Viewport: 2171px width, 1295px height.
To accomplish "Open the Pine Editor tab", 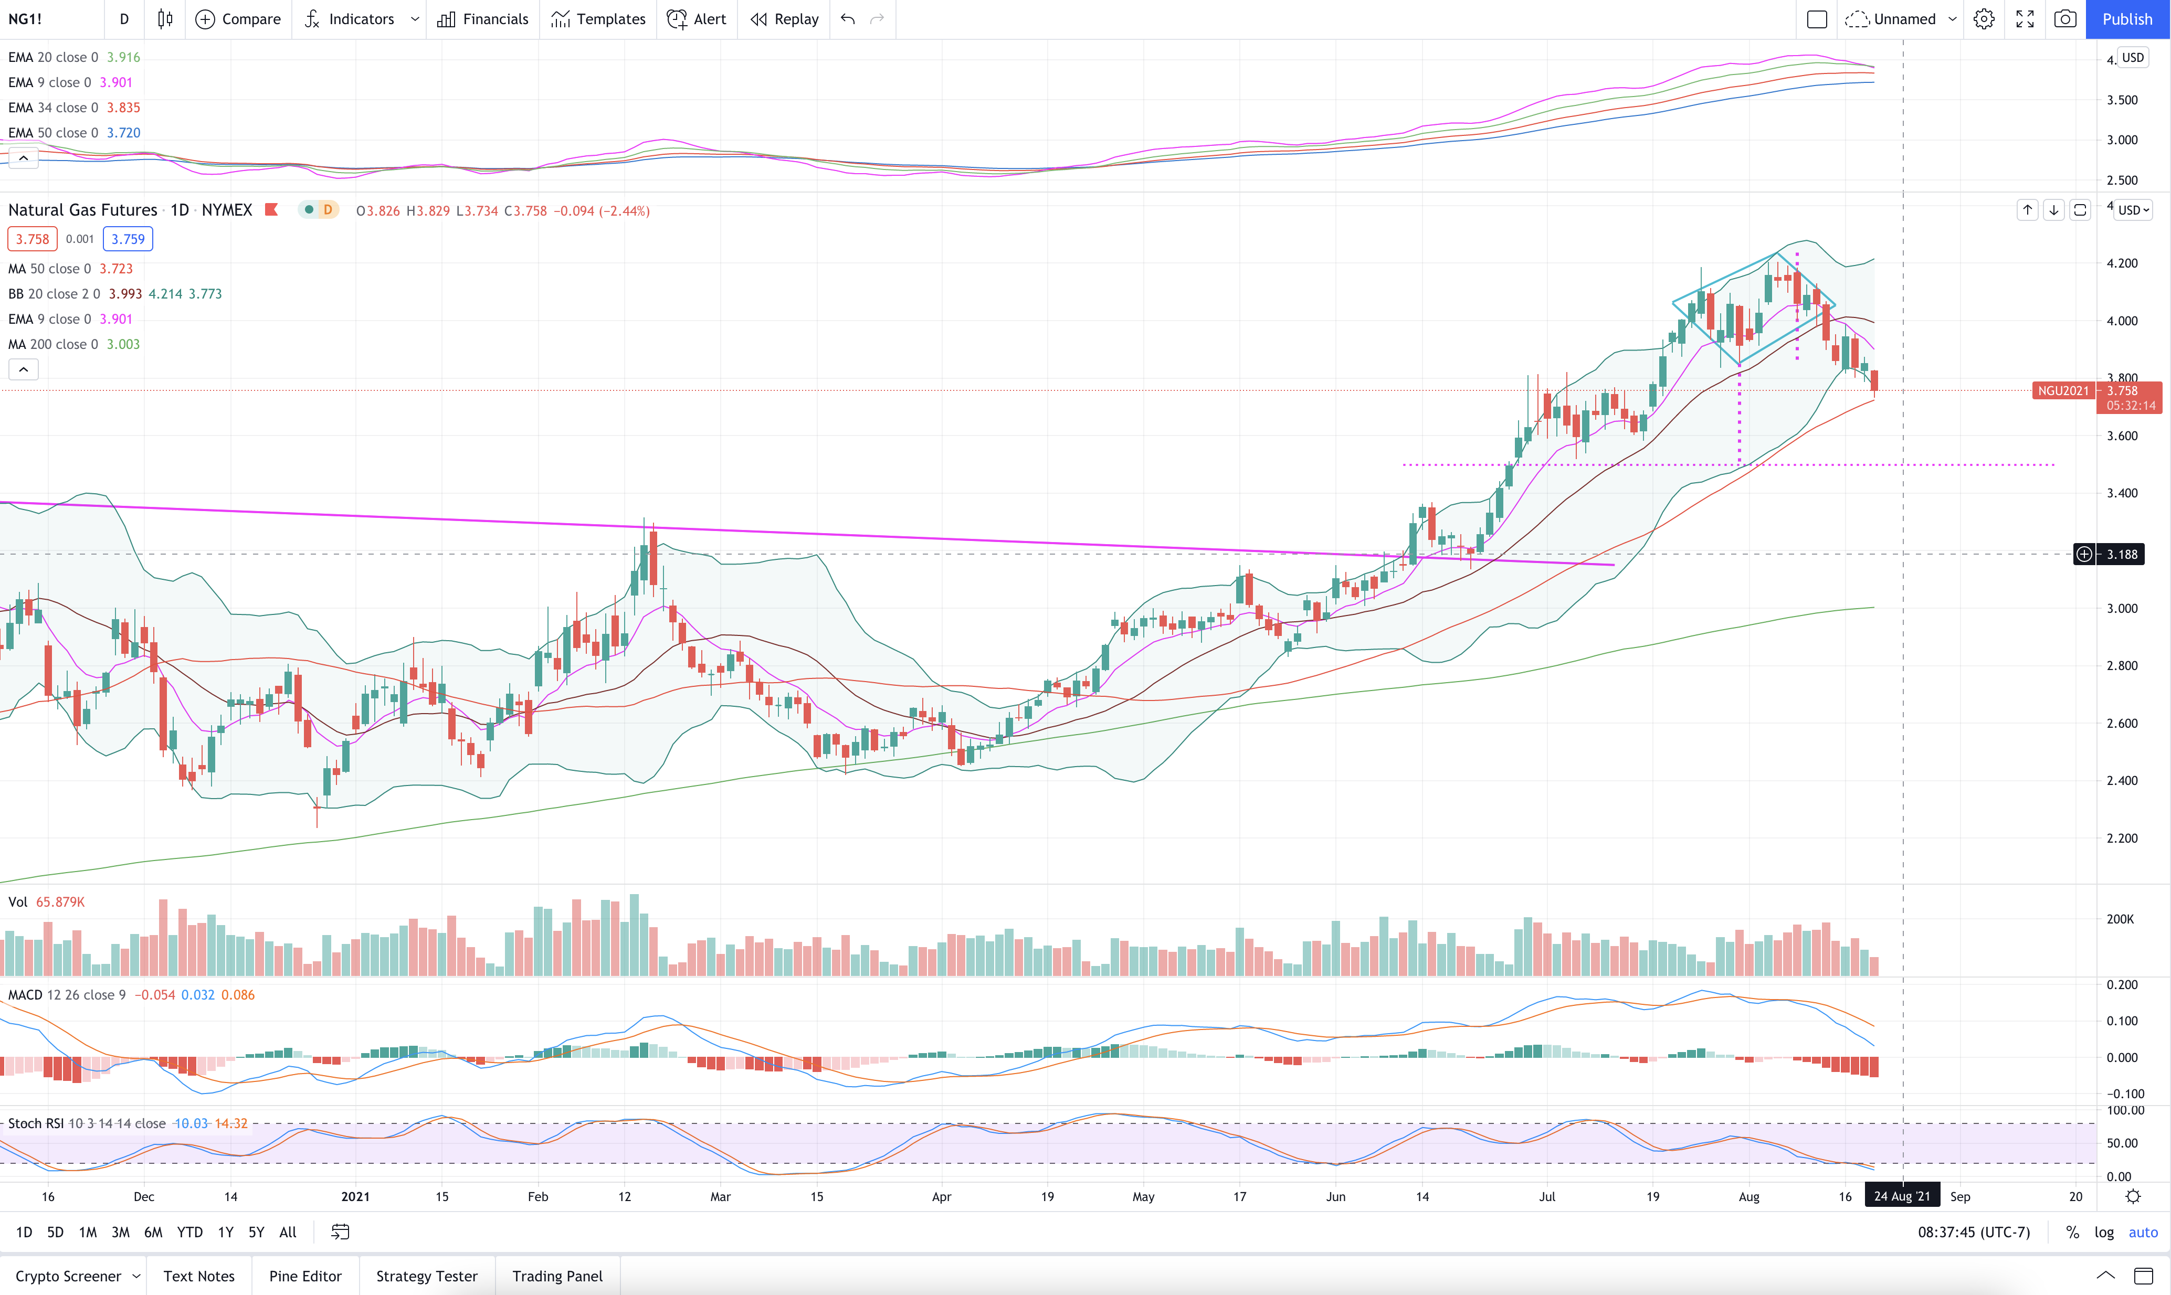I will pyautogui.click(x=304, y=1276).
